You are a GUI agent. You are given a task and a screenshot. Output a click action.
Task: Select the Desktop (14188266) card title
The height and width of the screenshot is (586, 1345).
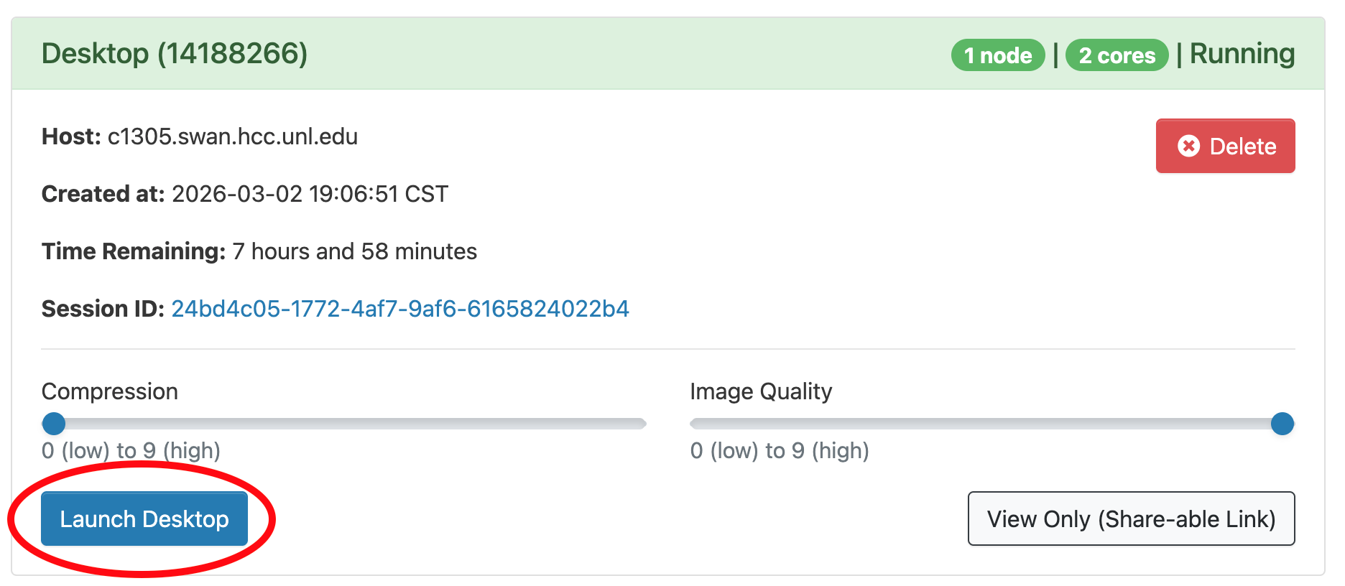point(175,54)
